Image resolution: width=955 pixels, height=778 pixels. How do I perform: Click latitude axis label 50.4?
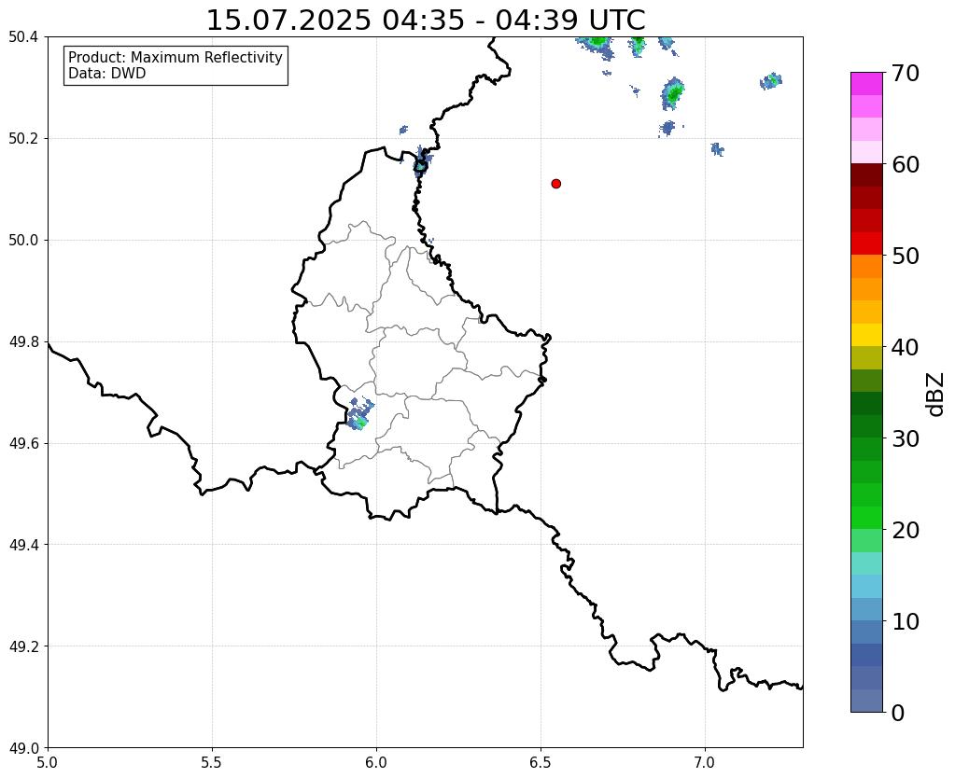[x=23, y=37]
